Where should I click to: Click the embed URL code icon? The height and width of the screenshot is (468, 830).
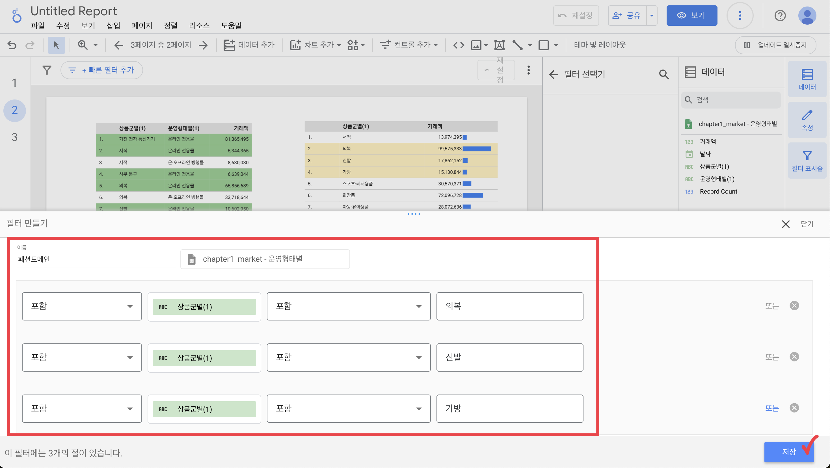(459, 45)
